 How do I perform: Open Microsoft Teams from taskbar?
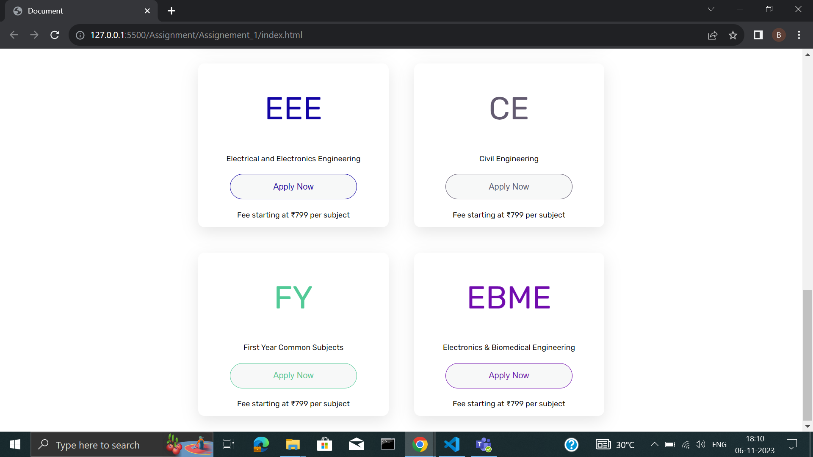[x=483, y=444]
